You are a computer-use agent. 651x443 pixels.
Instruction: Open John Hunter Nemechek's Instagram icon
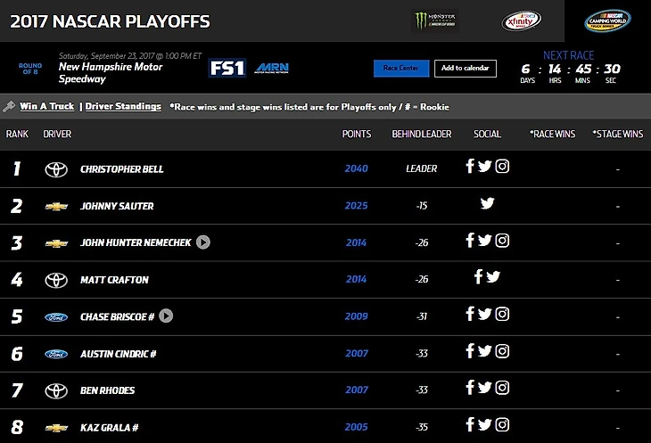point(502,241)
